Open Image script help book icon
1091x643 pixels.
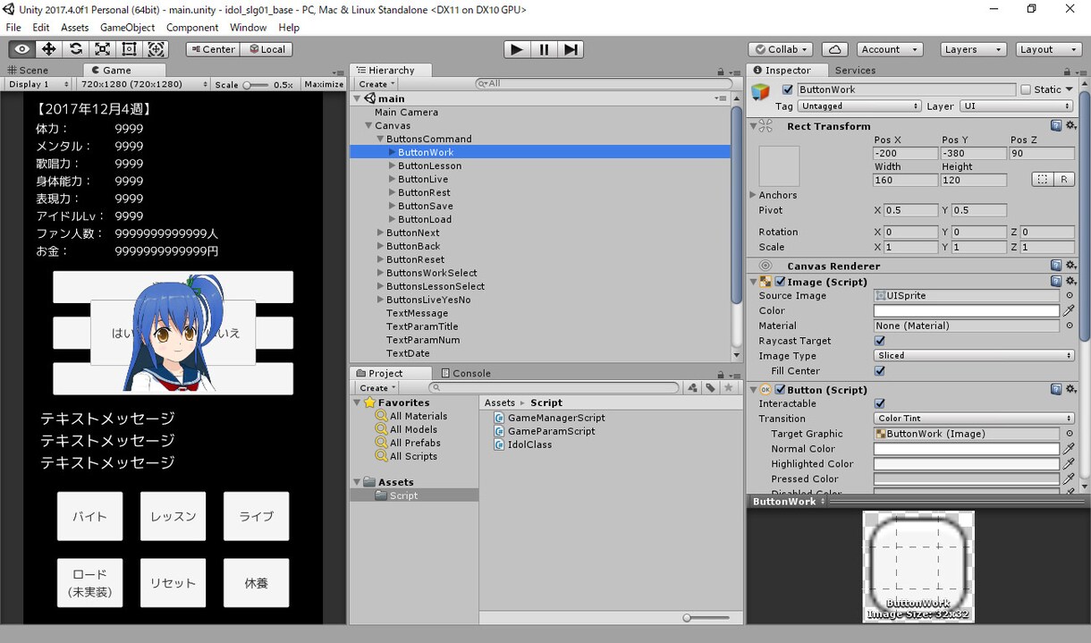click(x=1056, y=282)
